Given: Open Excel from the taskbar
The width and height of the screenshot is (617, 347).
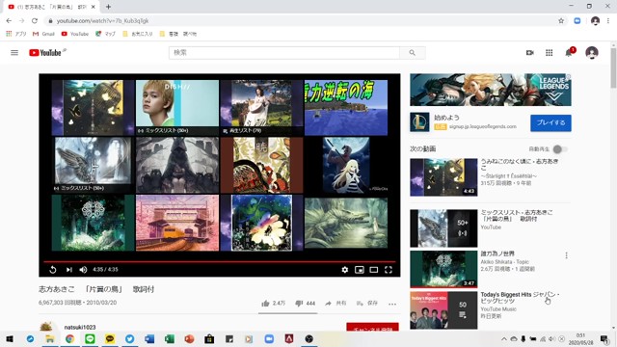Looking at the screenshot, I should [x=170, y=338].
